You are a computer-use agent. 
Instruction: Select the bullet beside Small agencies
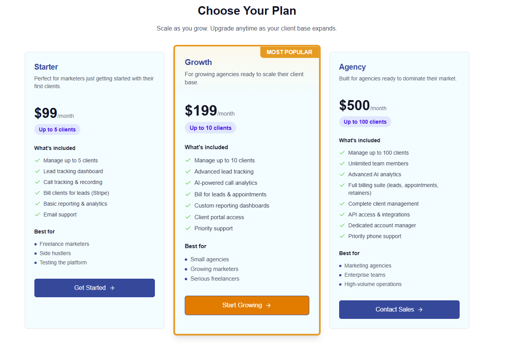pyautogui.click(x=186, y=259)
